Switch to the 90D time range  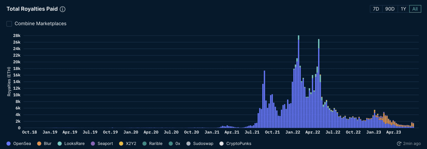click(x=390, y=9)
